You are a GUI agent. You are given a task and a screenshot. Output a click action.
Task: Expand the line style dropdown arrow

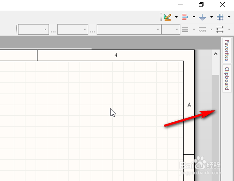(x=211, y=29)
